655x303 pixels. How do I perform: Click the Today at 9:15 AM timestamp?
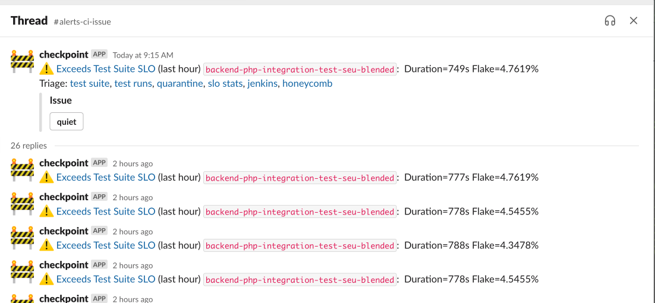[143, 55]
